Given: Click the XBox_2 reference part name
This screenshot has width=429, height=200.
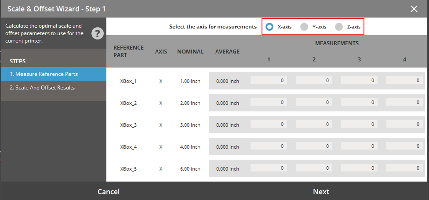Looking at the screenshot, I should (x=128, y=103).
